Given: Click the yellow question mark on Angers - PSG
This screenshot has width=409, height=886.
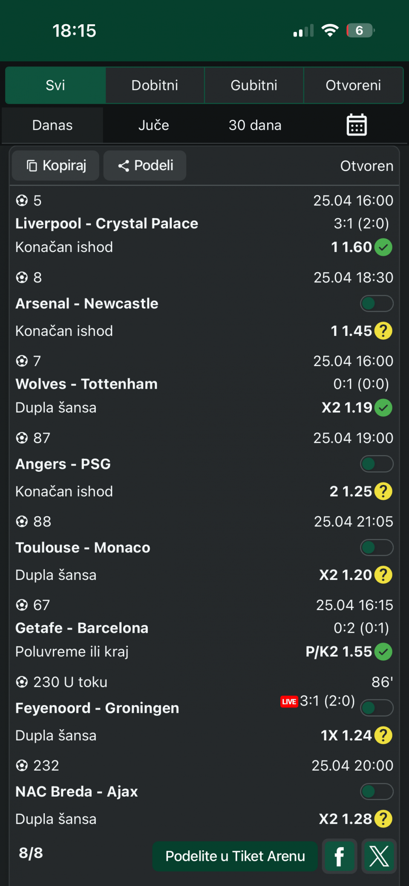Looking at the screenshot, I should [383, 491].
